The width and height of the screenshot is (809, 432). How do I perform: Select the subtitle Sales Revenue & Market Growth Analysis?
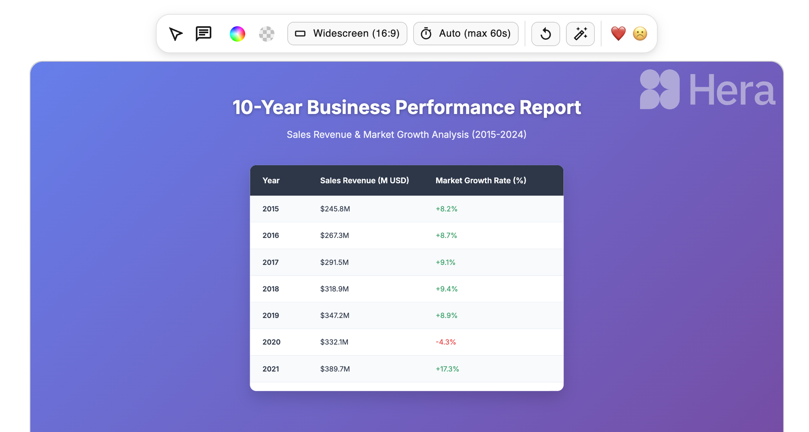coord(407,134)
